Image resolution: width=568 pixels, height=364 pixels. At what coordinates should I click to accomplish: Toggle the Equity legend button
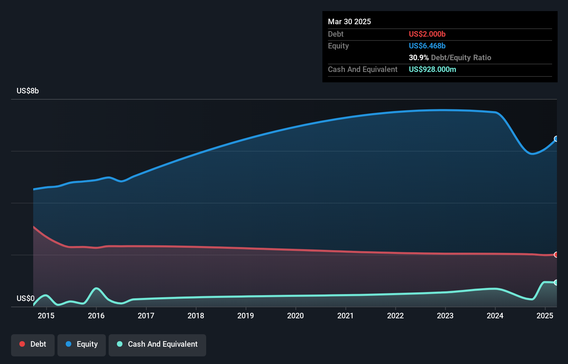pyautogui.click(x=82, y=345)
